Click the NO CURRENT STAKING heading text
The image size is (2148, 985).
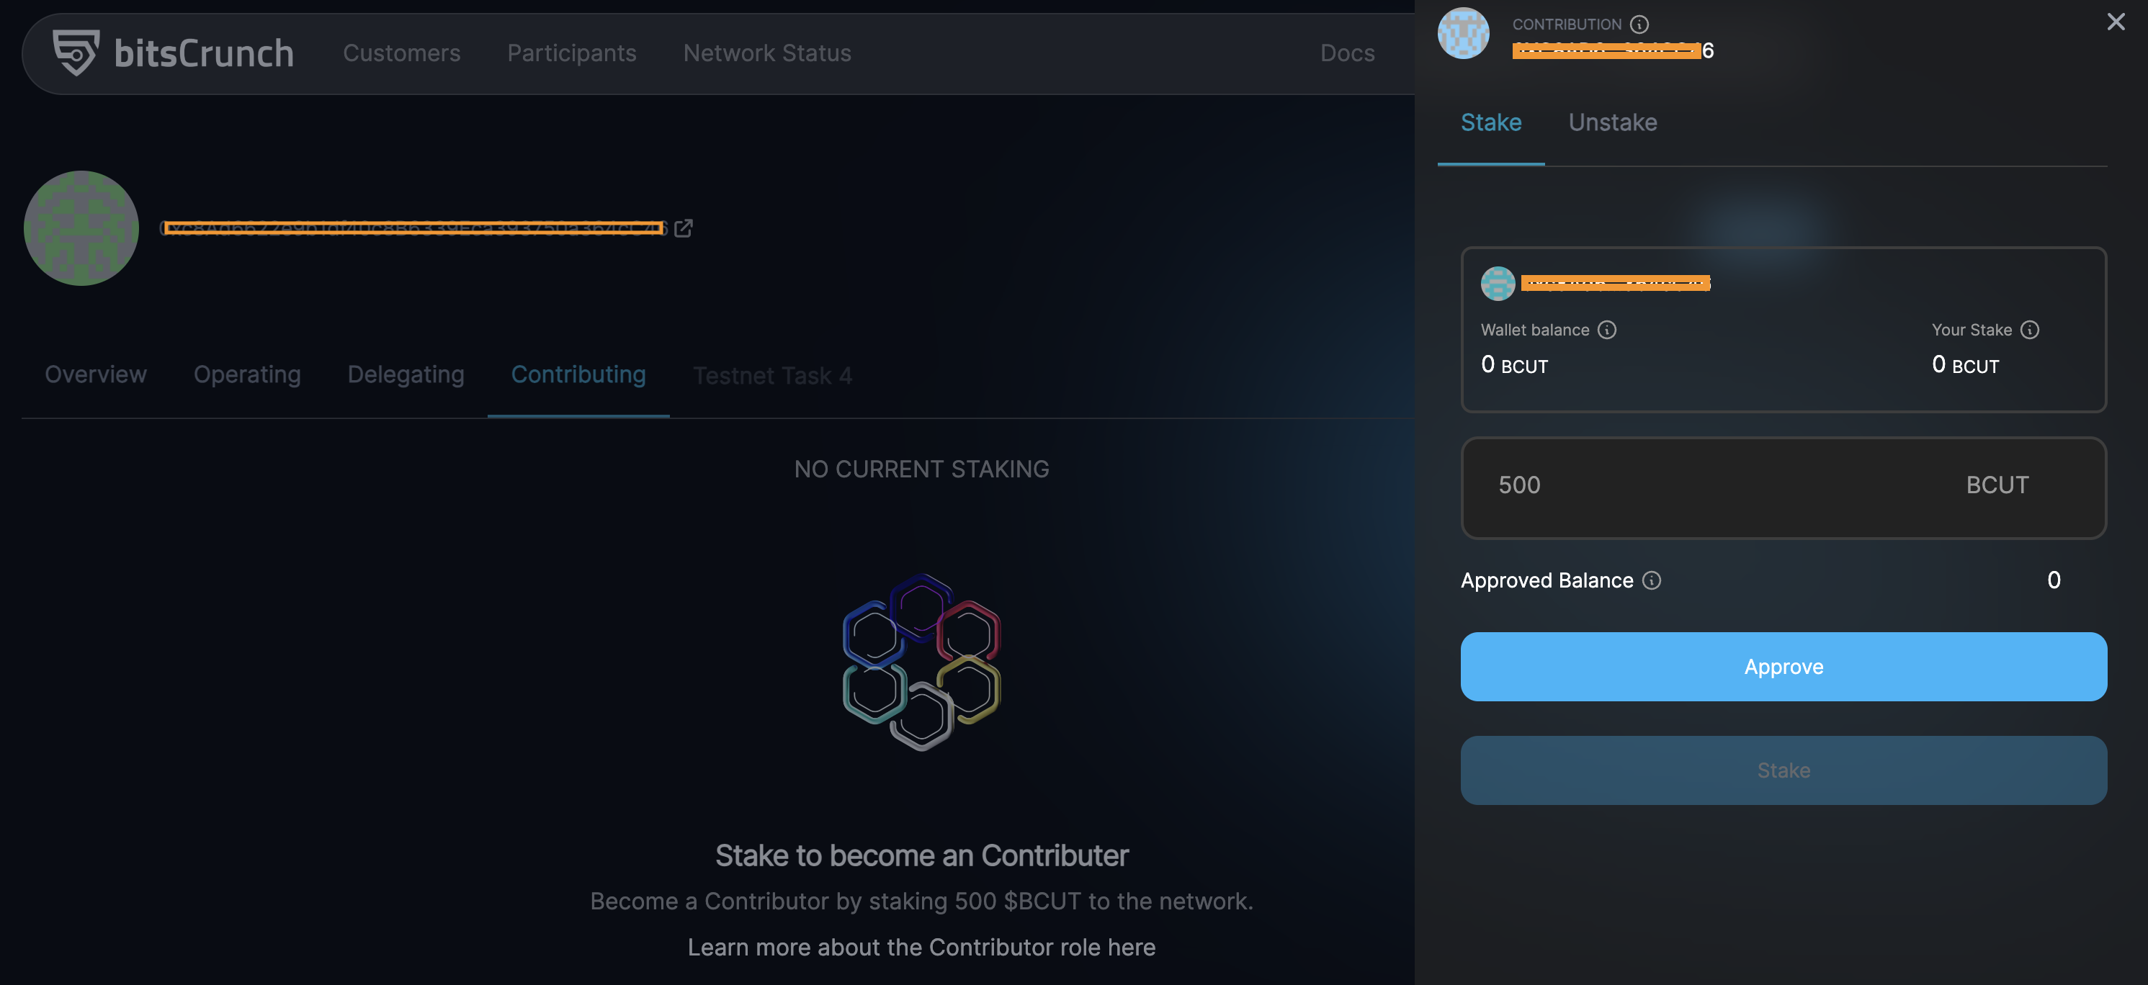(921, 469)
